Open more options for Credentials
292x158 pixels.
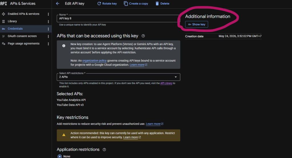click(x=48, y=29)
